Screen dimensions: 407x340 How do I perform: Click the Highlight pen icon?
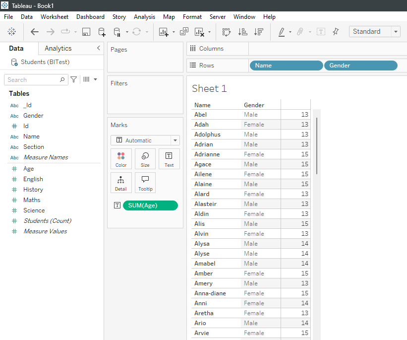[x=282, y=32]
